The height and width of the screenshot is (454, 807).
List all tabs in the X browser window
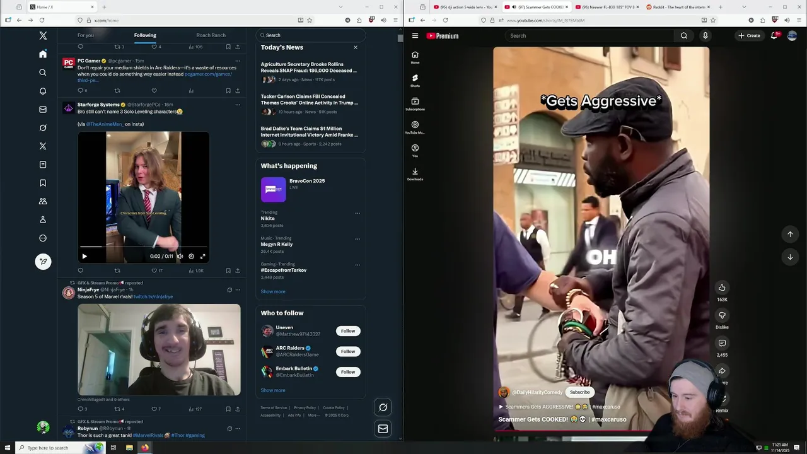coord(340,7)
